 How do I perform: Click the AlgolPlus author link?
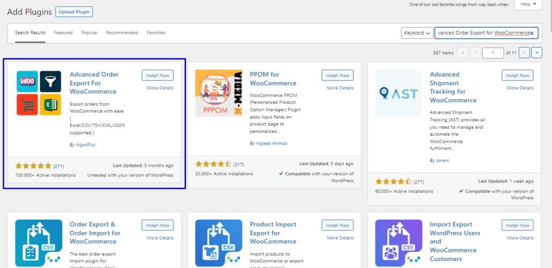click(x=86, y=145)
